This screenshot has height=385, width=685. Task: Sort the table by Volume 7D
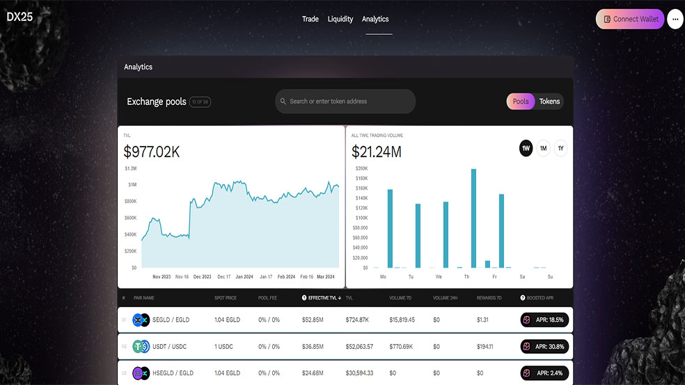click(400, 298)
